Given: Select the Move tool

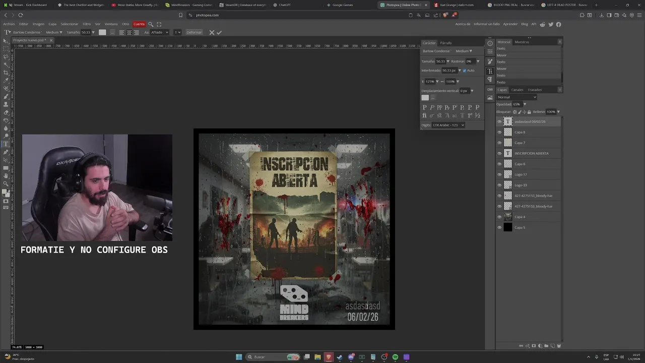Looking at the screenshot, I should [x=6, y=40].
